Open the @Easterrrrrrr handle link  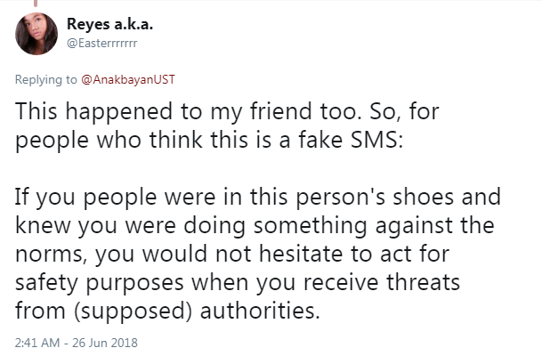pyautogui.click(x=101, y=44)
